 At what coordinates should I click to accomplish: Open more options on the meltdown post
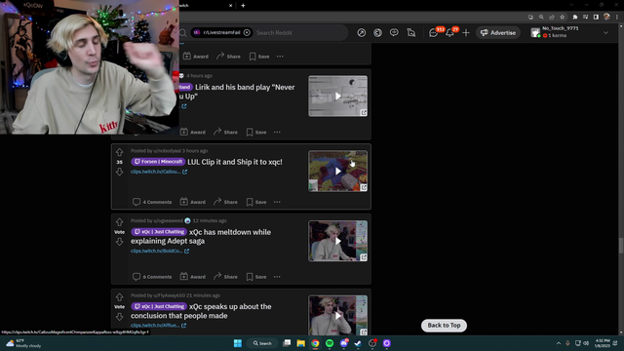click(x=277, y=277)
